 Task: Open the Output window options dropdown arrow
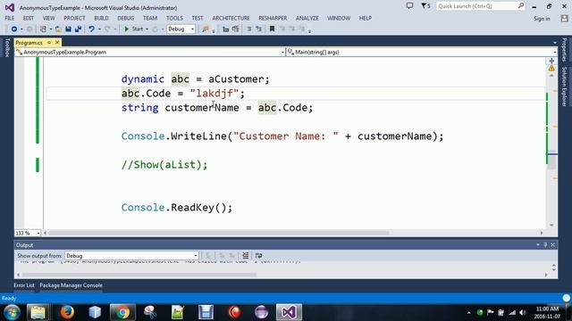(x=538, y=245)
